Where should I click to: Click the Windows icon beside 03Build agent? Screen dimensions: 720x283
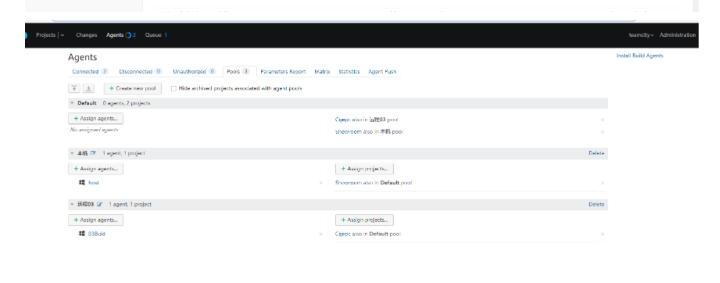click(x=82, y=234)
